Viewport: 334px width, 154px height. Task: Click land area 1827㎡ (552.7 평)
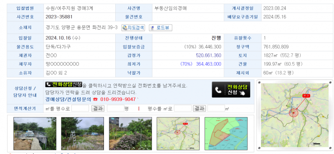[x=282, y=56]
